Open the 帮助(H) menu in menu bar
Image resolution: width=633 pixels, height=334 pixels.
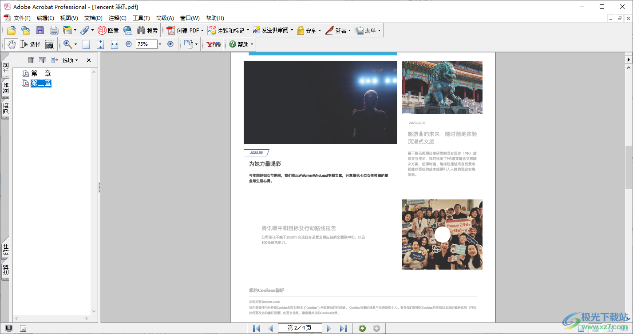point(215,18)
